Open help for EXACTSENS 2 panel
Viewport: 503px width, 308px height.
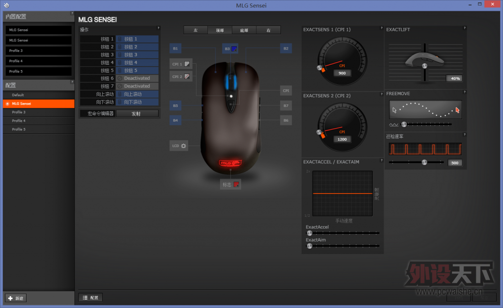point(381,94)
